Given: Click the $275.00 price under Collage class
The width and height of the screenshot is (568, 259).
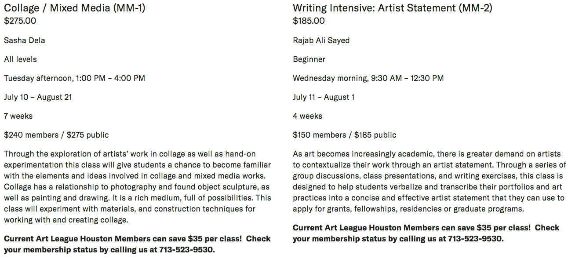Looking at the screenshot, I should tap(20, 21).
